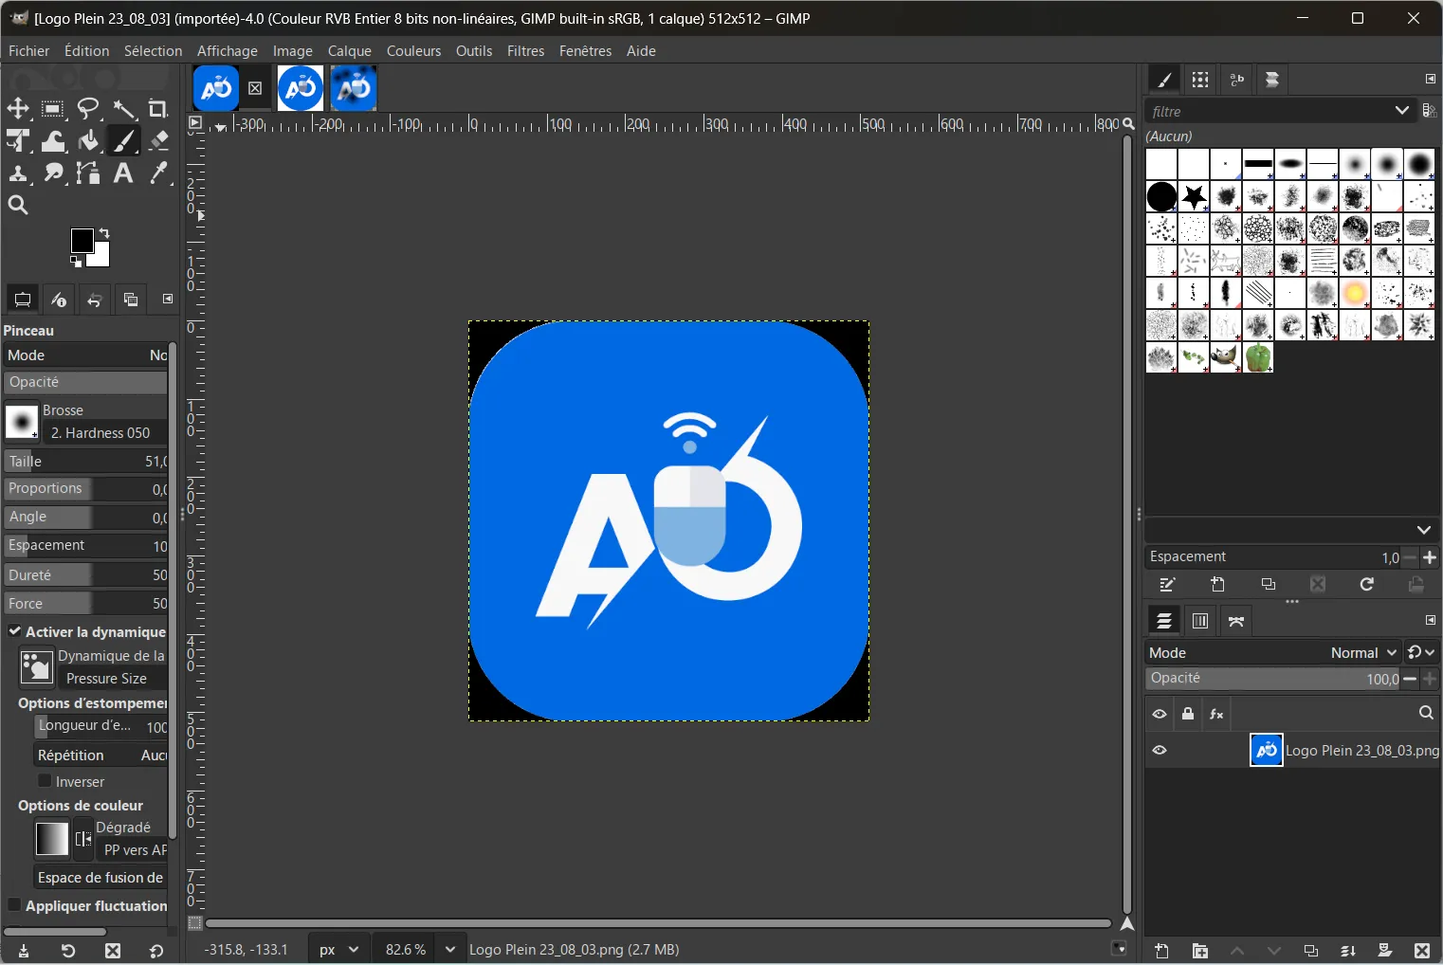Open the Calque menu
This screenshot has height=965, width=1443.
(349, 51)
